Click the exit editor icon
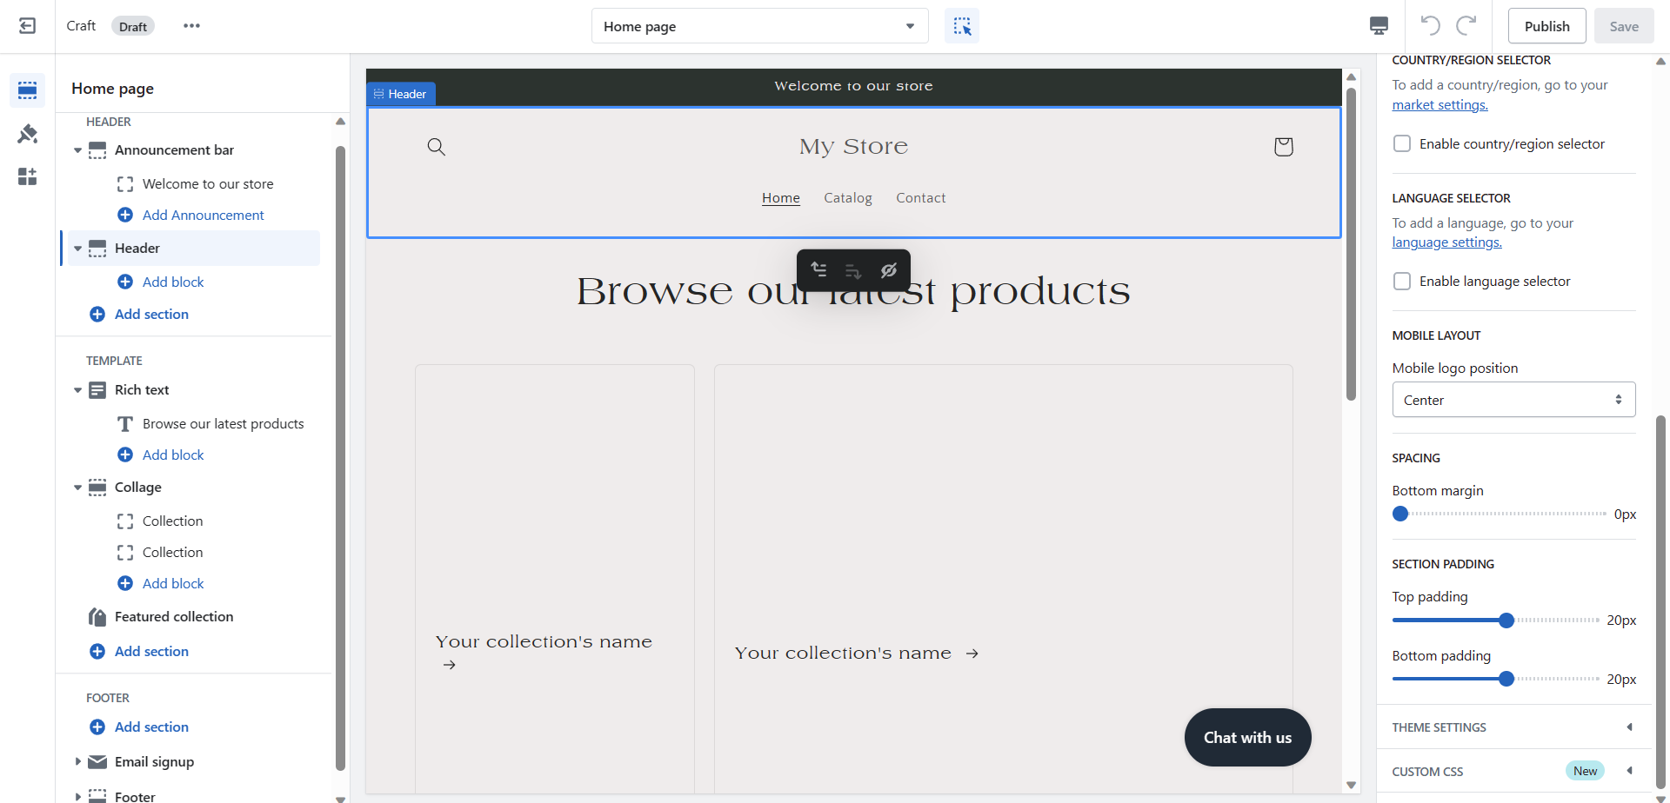 [28, 26]
